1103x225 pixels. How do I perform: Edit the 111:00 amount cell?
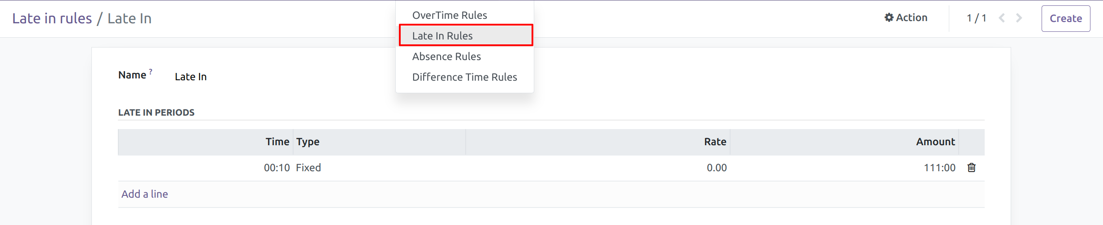[939, 168]
